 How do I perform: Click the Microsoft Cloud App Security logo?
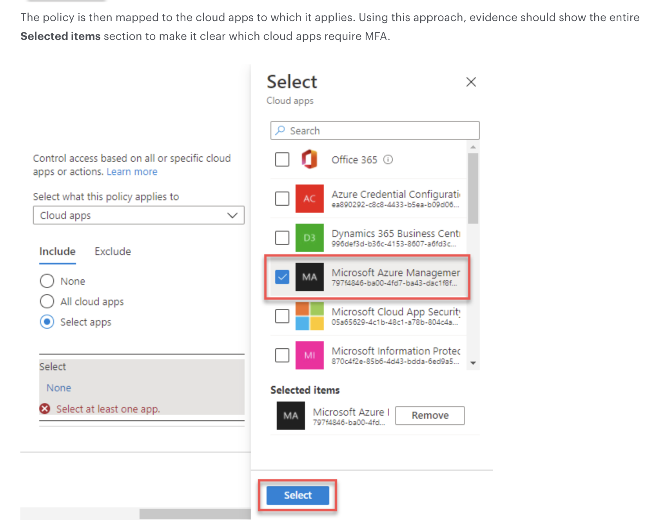tap(310, 316)
